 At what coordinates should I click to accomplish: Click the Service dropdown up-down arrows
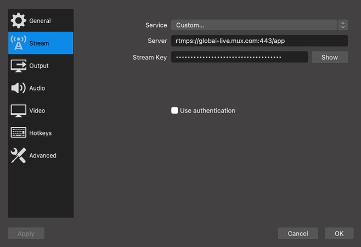point(343,25)
